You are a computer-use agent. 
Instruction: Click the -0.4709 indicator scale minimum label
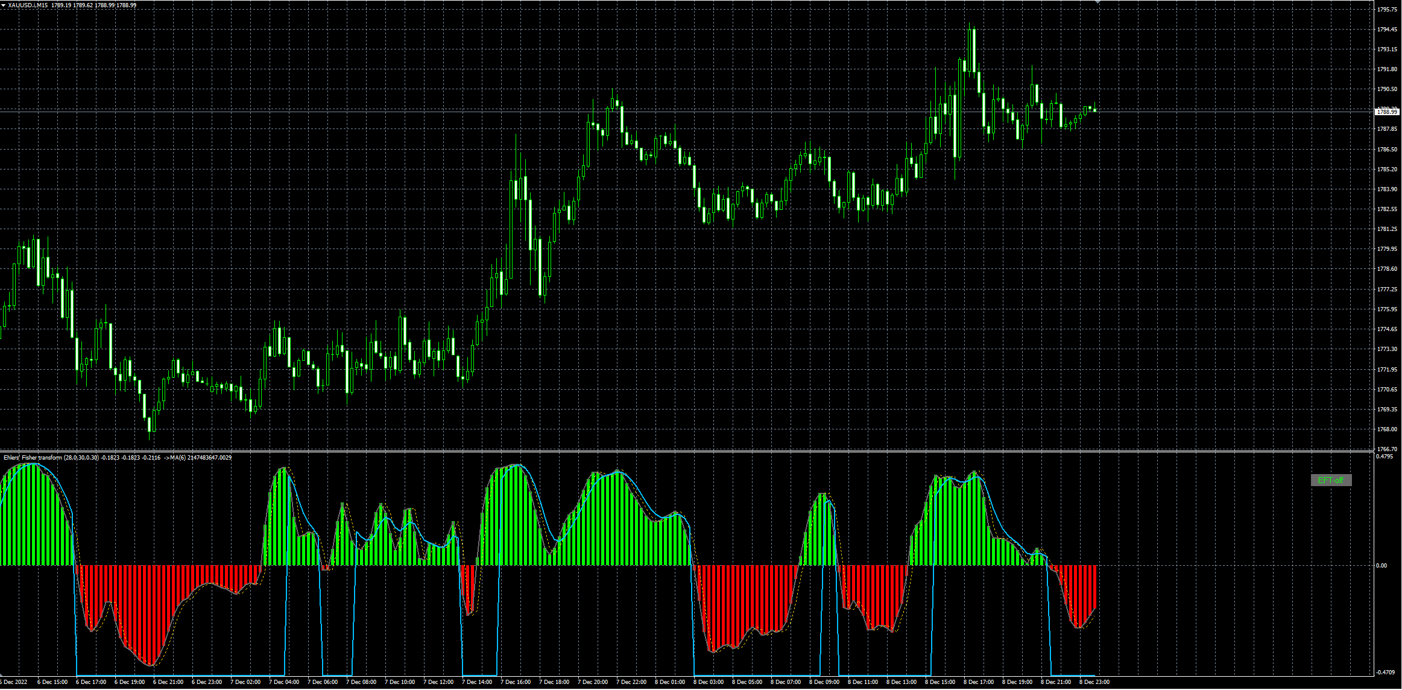(x=1386, y=672)
